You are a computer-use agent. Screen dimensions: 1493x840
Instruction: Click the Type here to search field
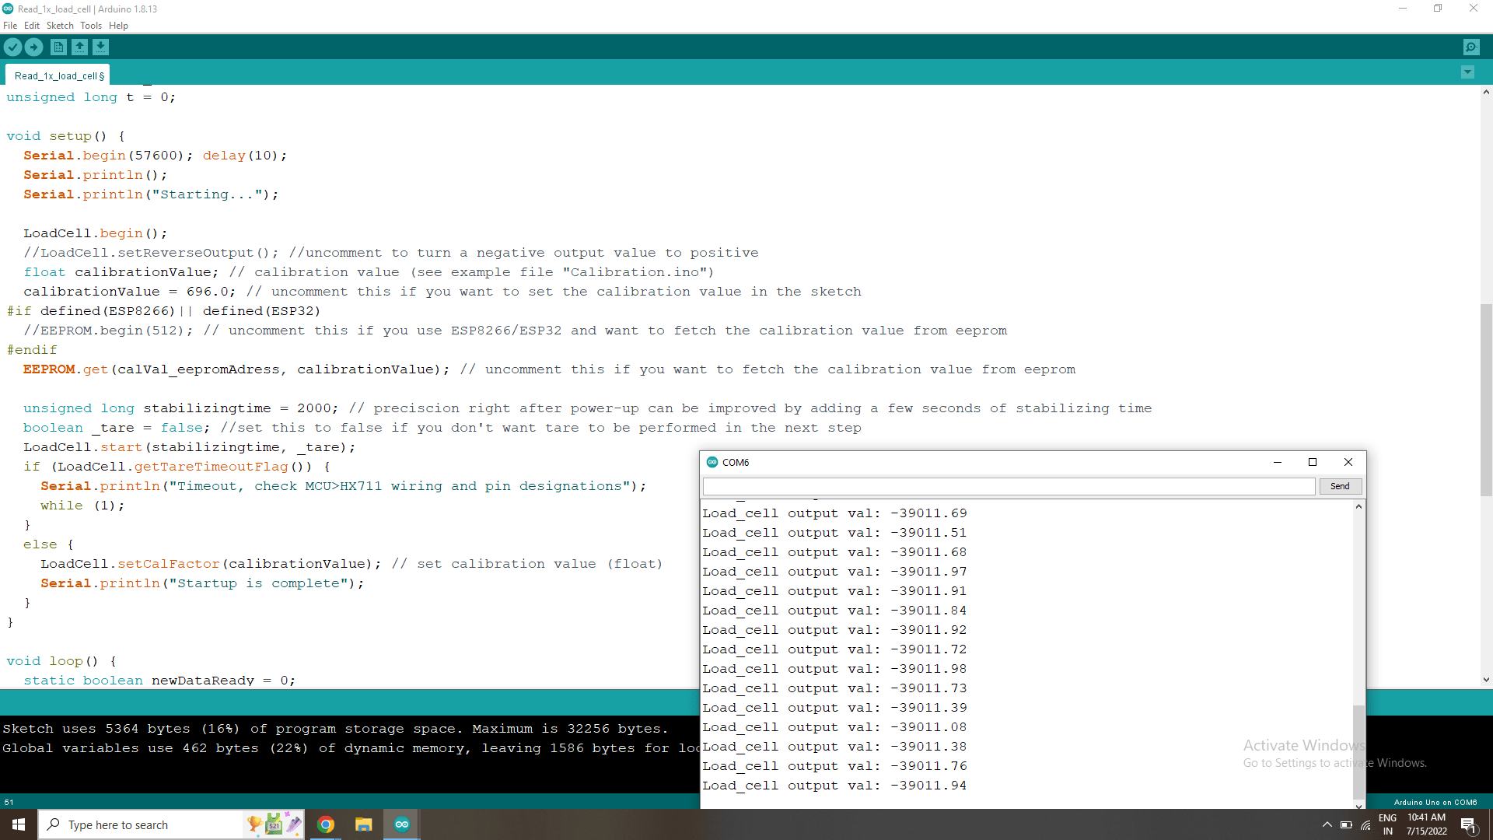coord(140,824)
